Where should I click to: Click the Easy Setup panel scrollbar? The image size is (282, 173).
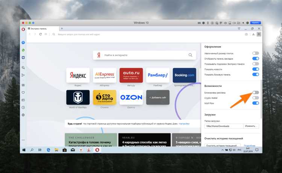261,99
